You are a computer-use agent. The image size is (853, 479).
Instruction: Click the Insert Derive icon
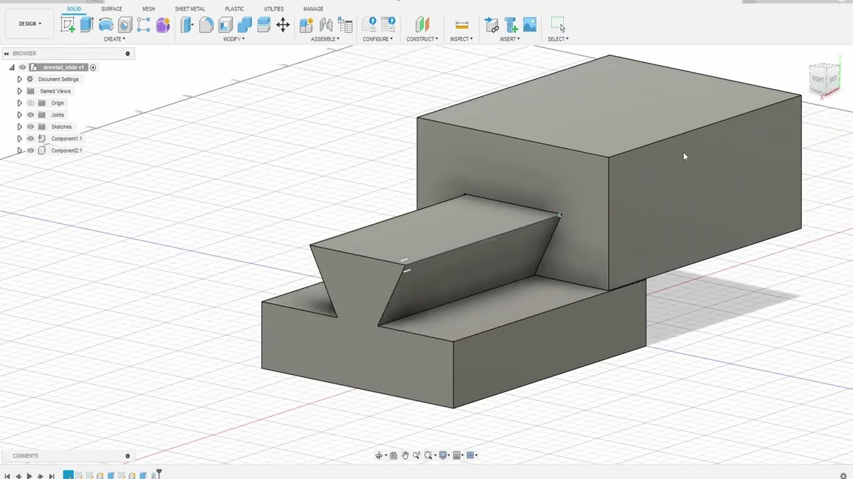(491, 25)
